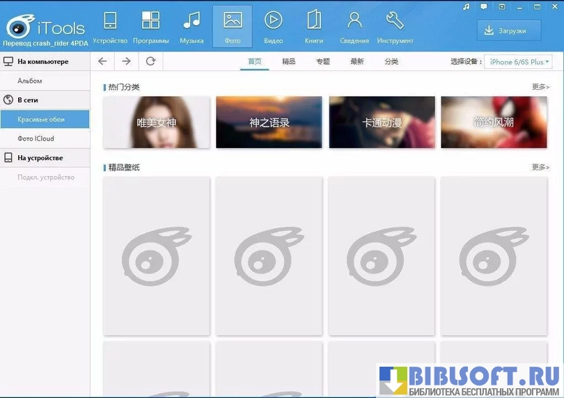This screenshot has width=564, height=398.
Task: Expand the iPhone 6/6S Plus device dropdown
Action: [x=518, y=62]
